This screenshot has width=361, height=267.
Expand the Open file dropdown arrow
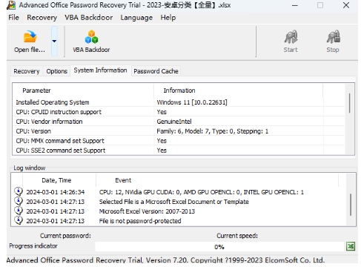point(54,41)
